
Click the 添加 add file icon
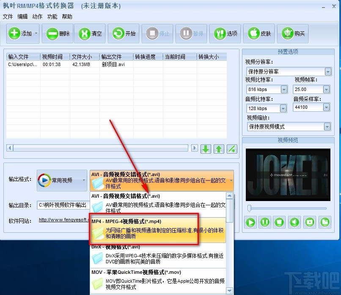pyautogui.click(x=14, y=33)
